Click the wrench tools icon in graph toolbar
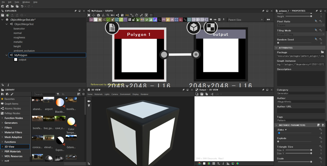This screenshot has height=166, width=327. (x=141, y=15)
